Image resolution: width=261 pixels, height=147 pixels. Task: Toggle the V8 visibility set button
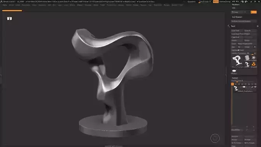(255, 84)
